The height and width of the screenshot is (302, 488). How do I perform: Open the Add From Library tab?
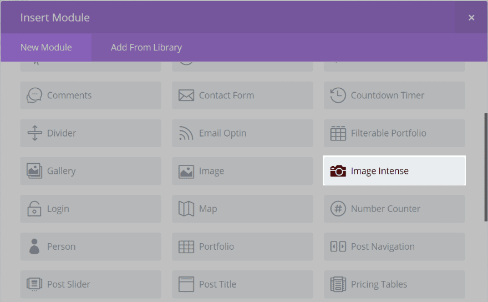tap(146, 47)
